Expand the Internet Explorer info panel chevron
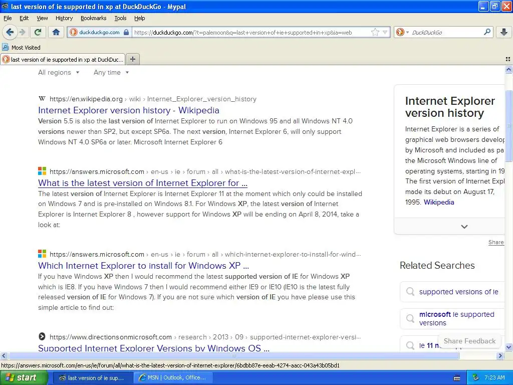 (x=464, y=226)
